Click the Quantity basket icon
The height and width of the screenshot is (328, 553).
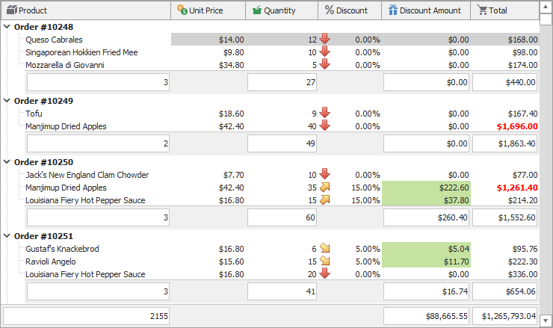[x=256, y=10]
